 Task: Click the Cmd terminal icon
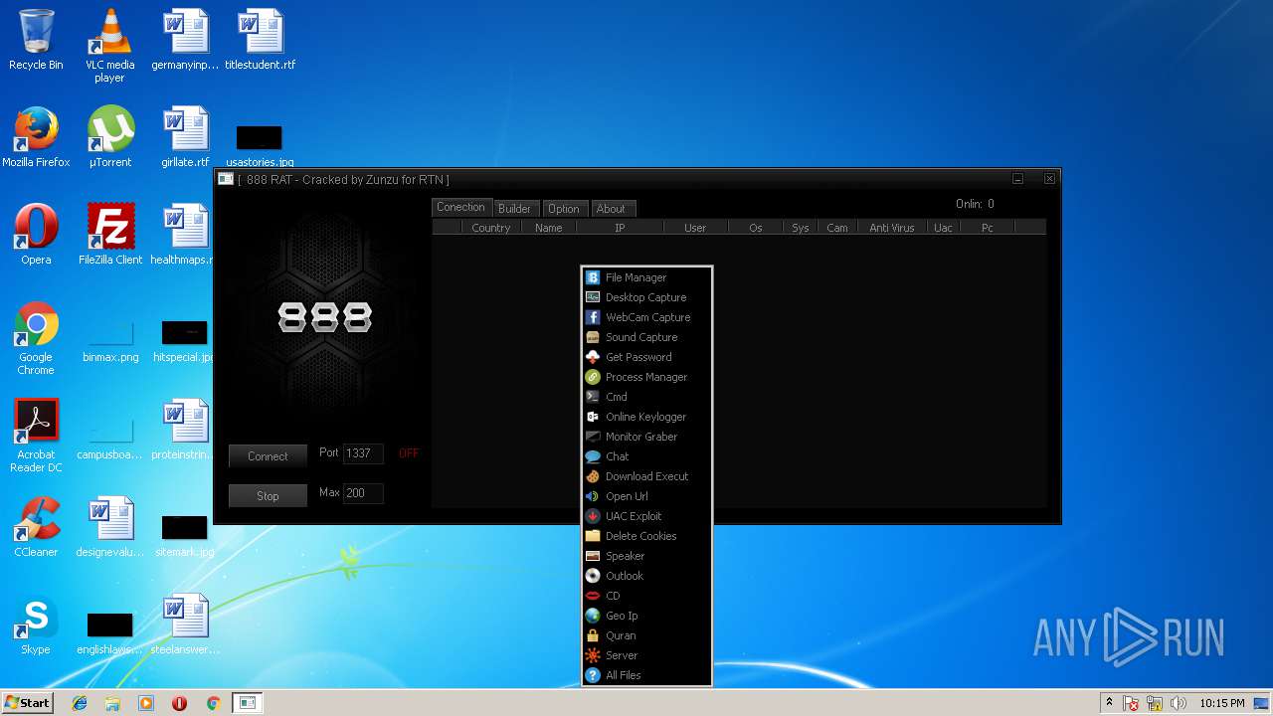pyautogui.click(x=593, y=397)
